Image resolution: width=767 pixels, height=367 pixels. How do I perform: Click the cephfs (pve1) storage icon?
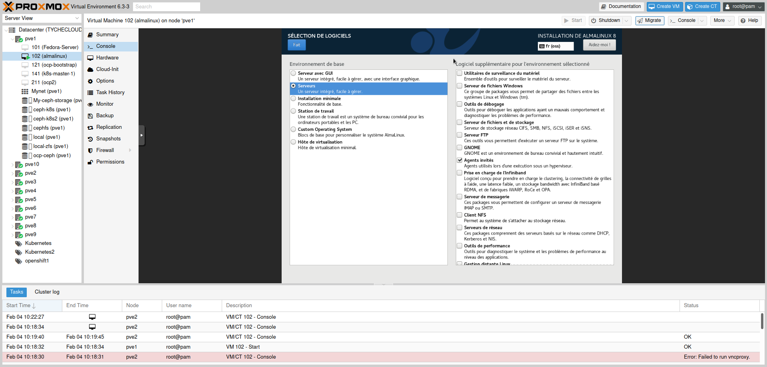[x=27, y=128]
